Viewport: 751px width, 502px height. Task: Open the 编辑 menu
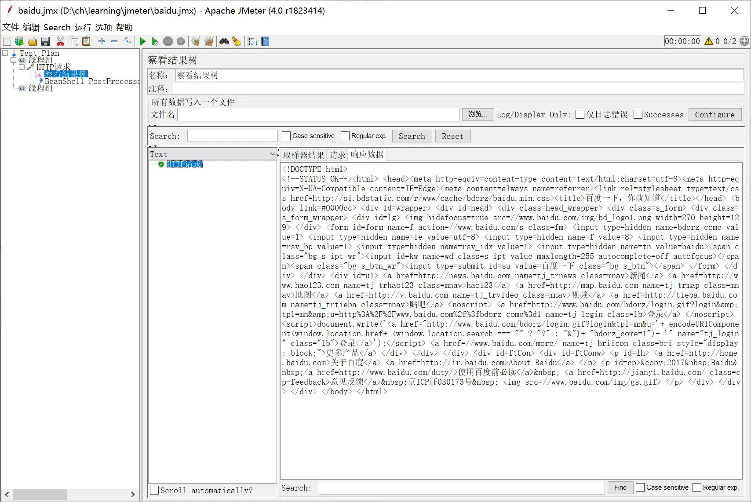[x=31, y=27]
